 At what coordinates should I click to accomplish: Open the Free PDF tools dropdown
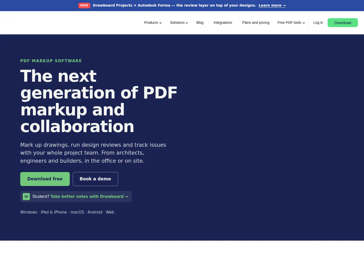coord(291,23)
